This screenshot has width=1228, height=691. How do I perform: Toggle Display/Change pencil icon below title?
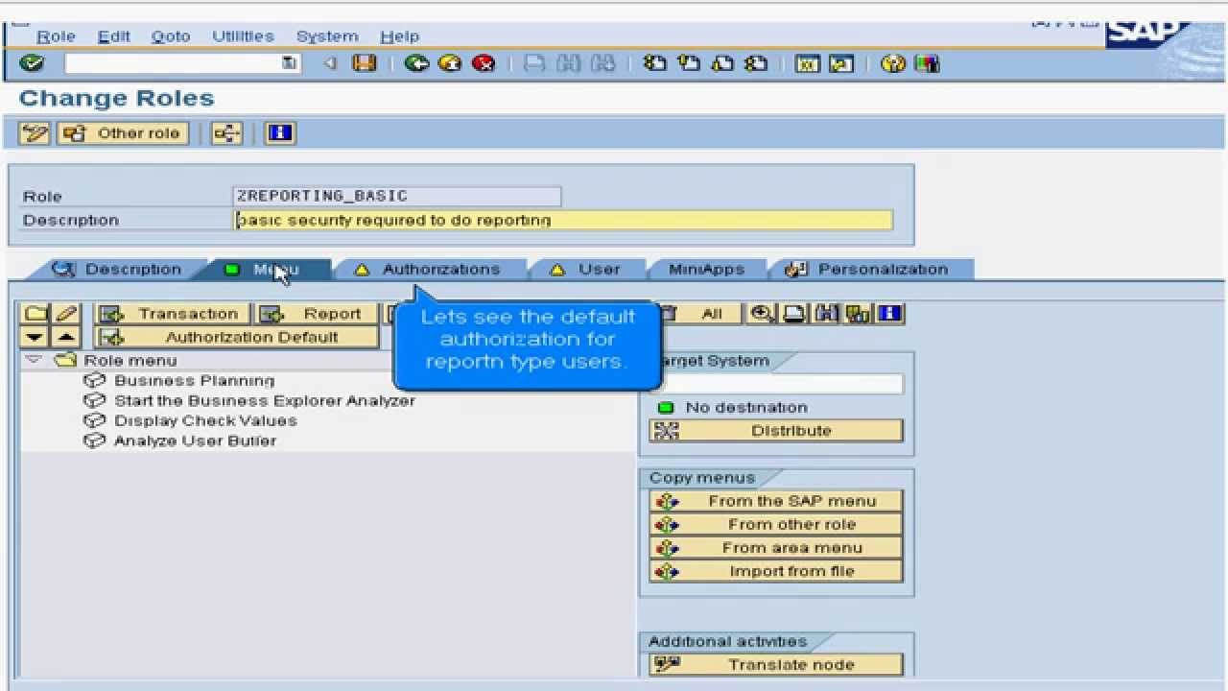(x=35, y=133)
